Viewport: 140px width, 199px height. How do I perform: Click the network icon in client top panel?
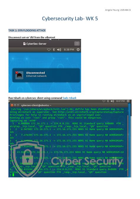coord(104,101)
